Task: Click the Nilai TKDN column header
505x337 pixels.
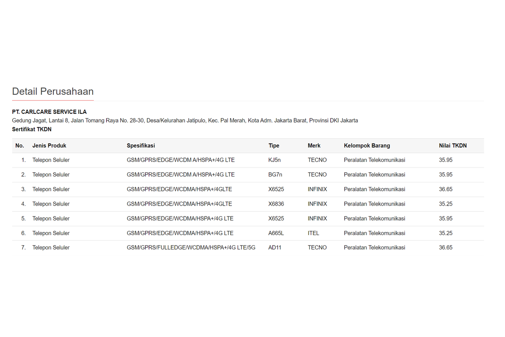Action: click(x=452, y=146)
